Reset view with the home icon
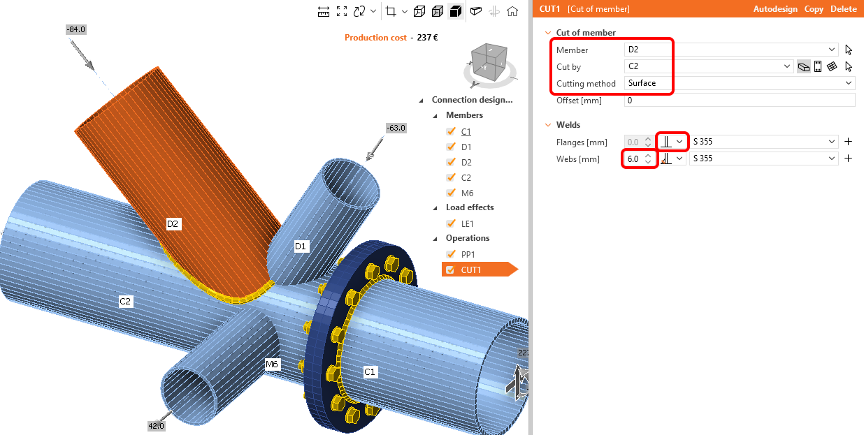 tap(512, 11)
